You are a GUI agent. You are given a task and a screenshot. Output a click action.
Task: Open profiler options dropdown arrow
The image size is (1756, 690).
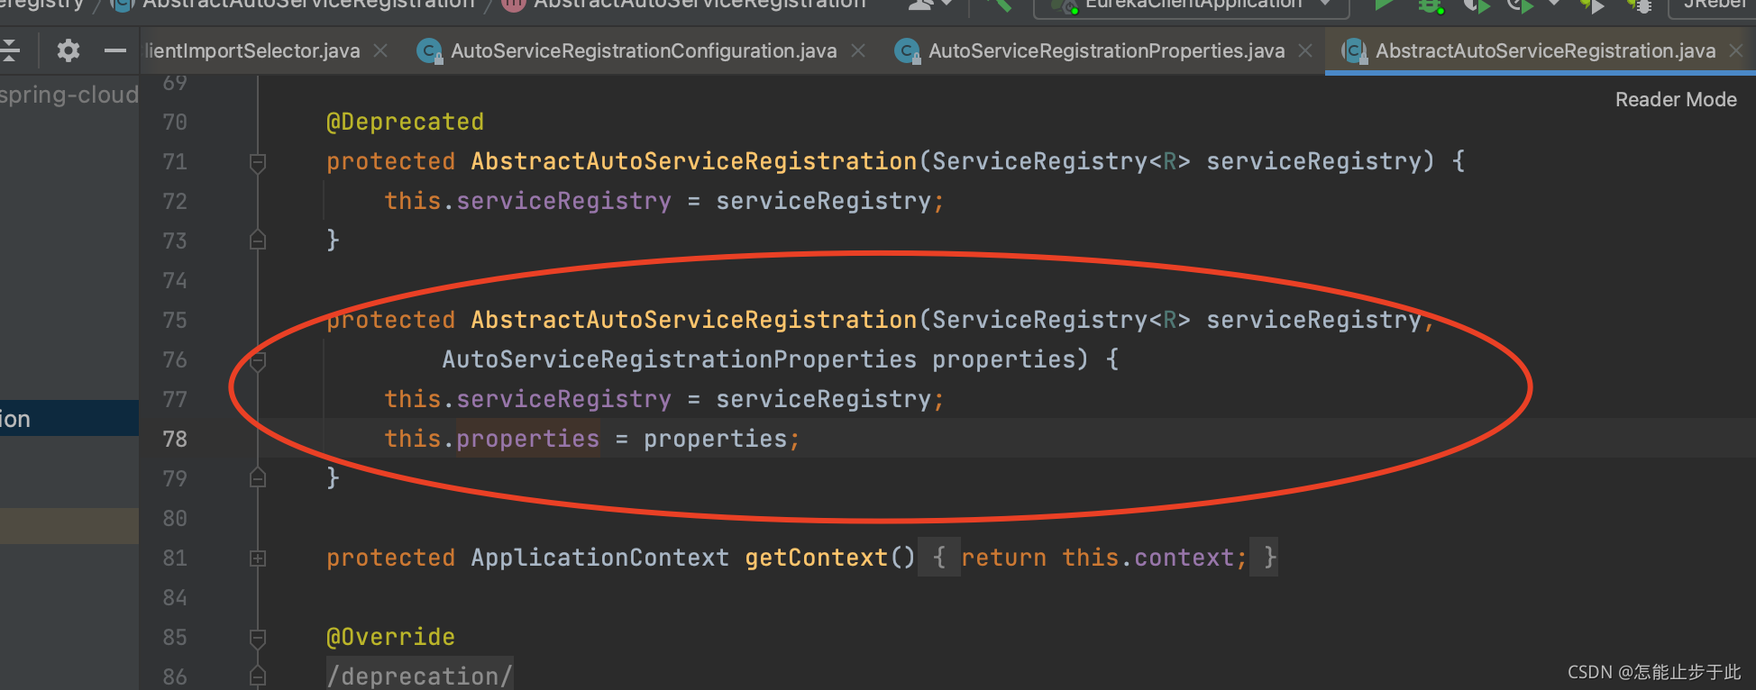pos(1554,4)
